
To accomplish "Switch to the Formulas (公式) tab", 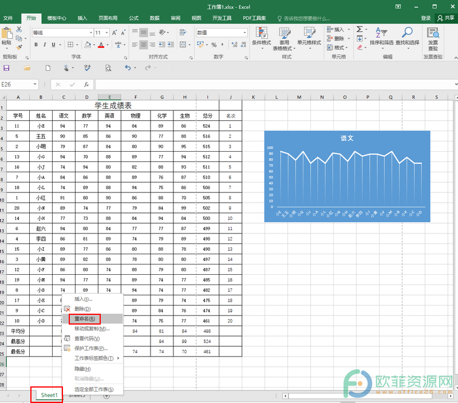I will pos(133,18).
